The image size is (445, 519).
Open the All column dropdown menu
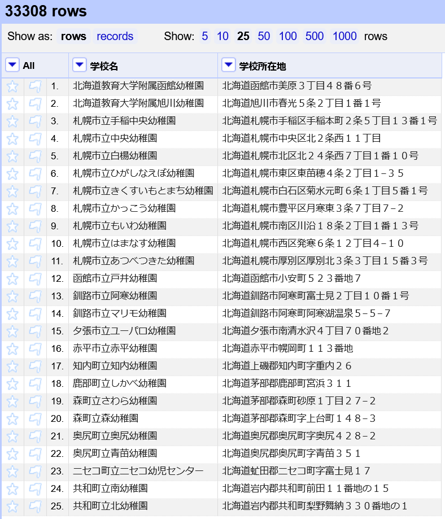click(12, 65)
